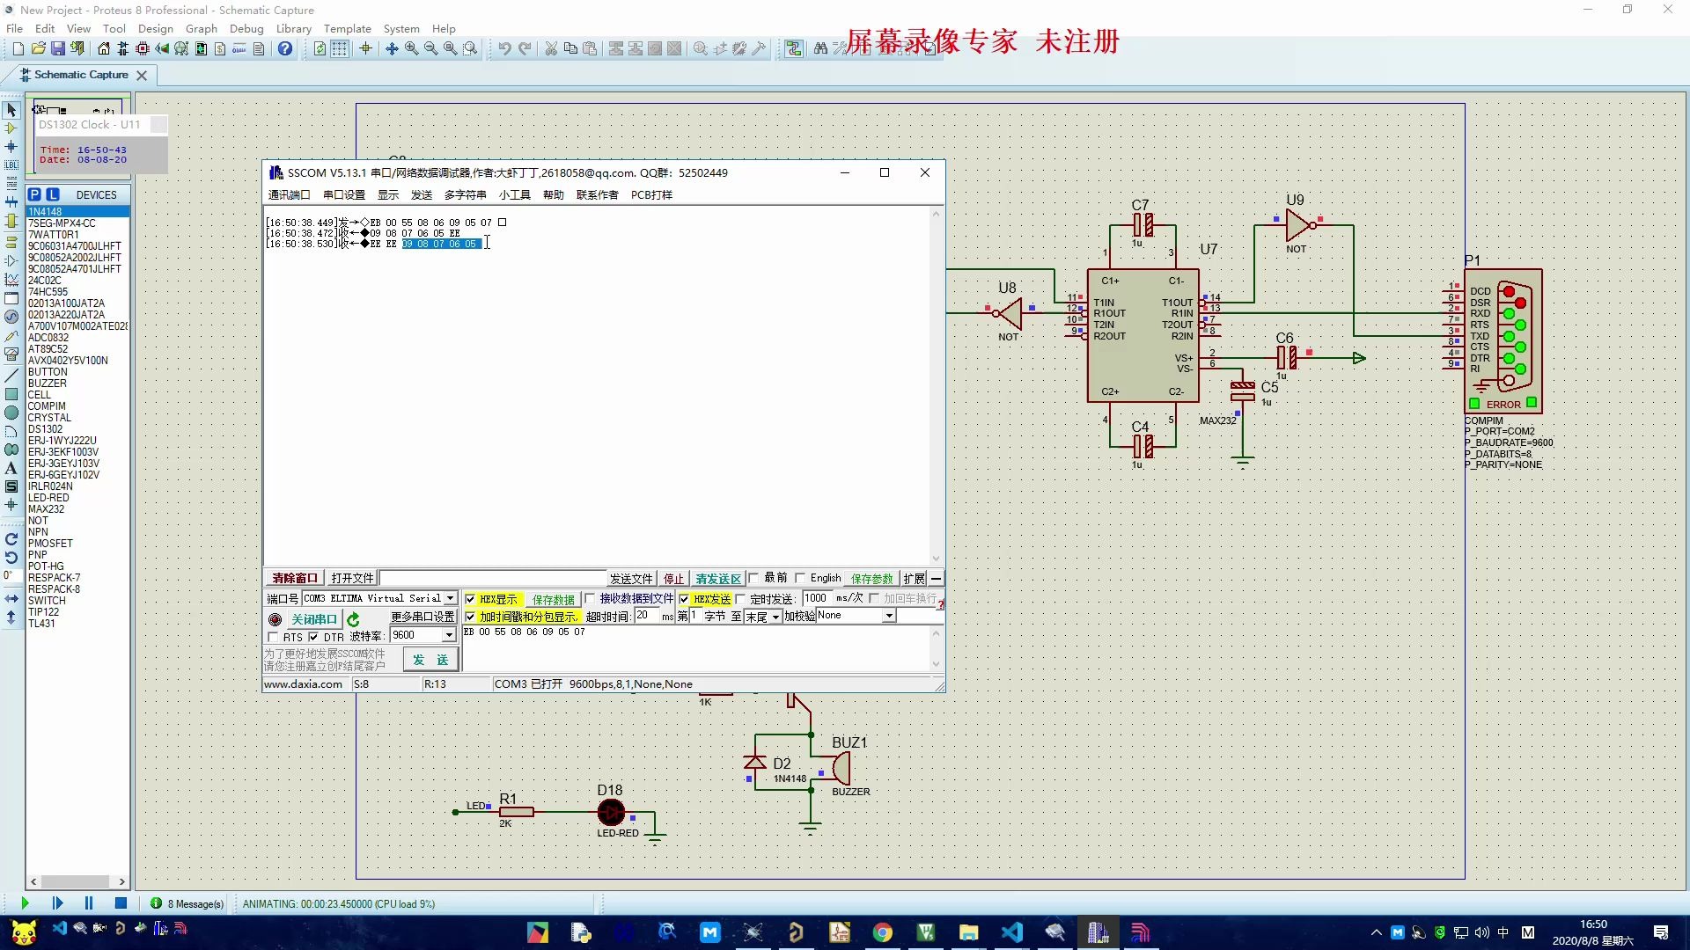The width and height of the screenshot is (1690, 950).
Task: Click the P pick devices button
Action: (x=34, y=194)
